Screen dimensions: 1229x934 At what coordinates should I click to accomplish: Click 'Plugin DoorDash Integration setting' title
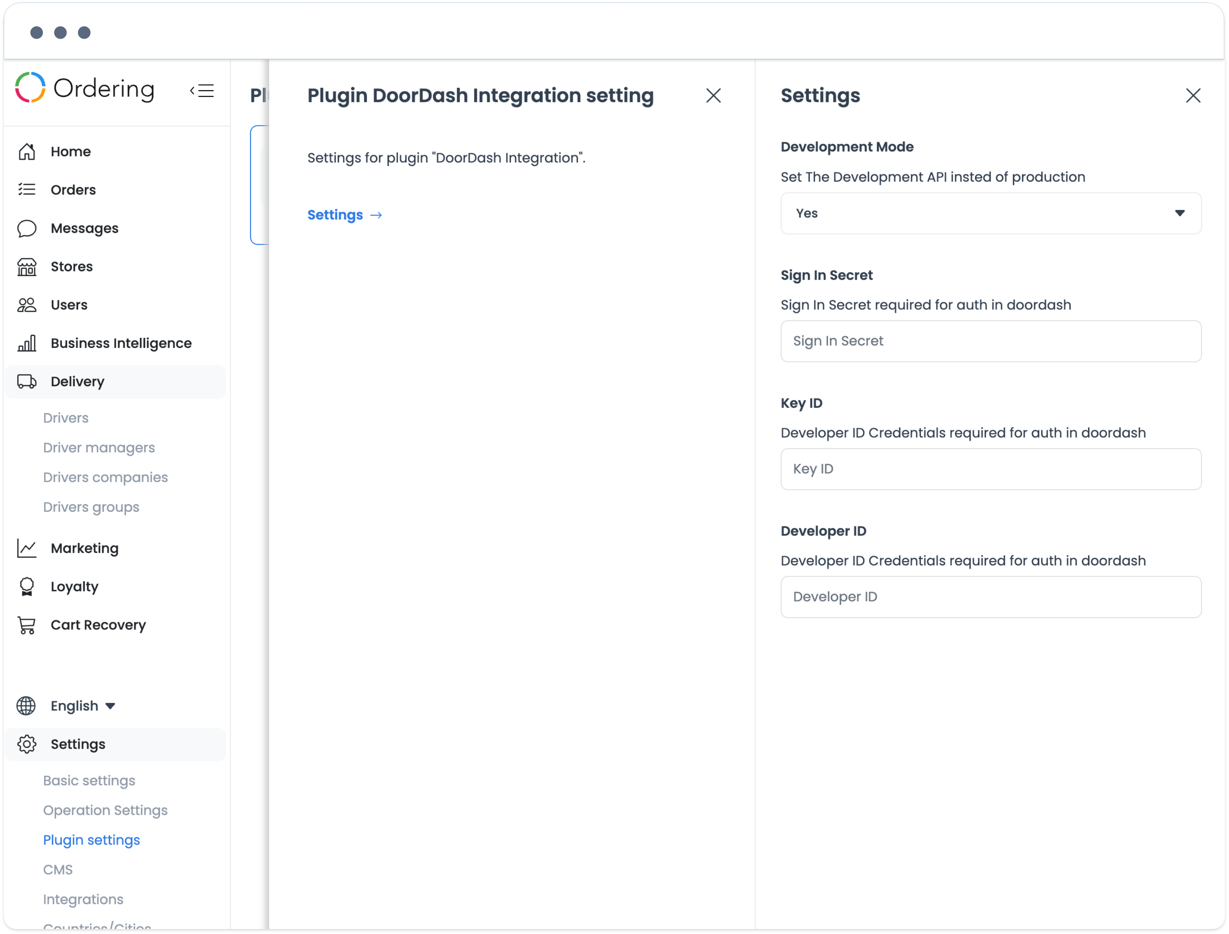(481, 96)
